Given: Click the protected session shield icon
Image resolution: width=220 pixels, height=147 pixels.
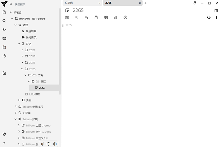Looking at the screenshot, I should coord(4,134).
